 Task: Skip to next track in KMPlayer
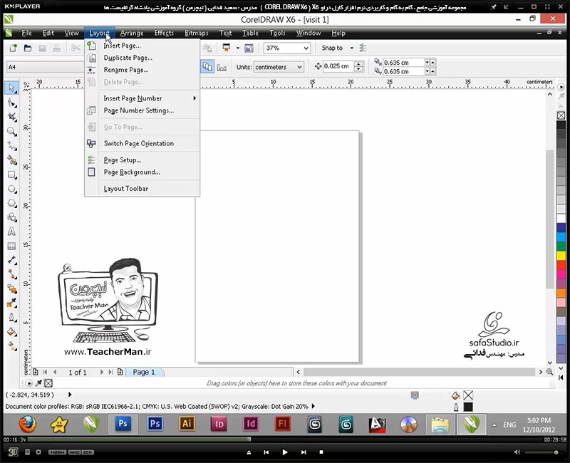point(304,452)
